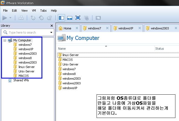
Task: Click the Unity mode toolbar icon
Action: (86, 18)
